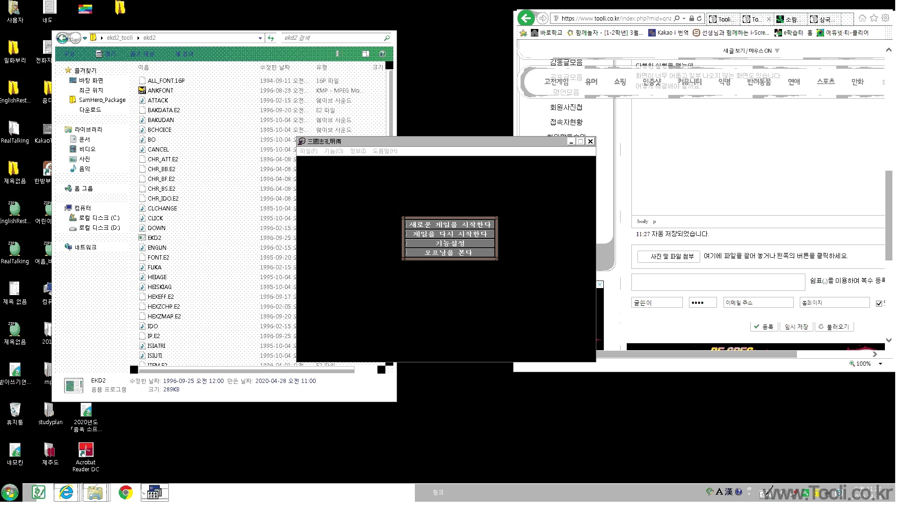Click the Explorer file list horizontal scrollbar

click(246, 370)
